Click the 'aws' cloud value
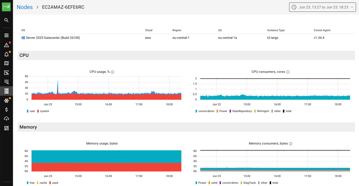 coord(148,38)
